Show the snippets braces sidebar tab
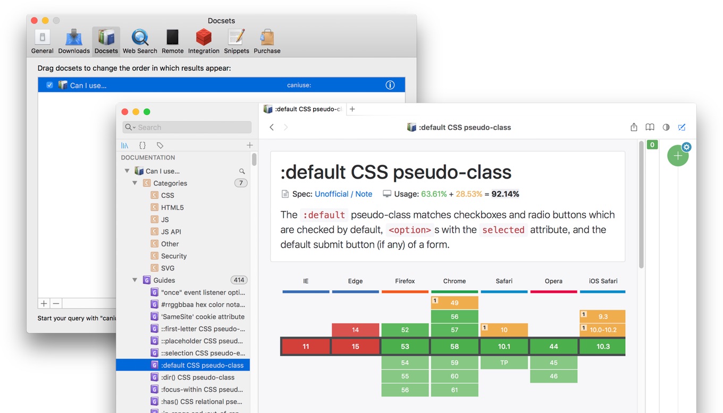This screenshot has width=723, height=413. 142,145
